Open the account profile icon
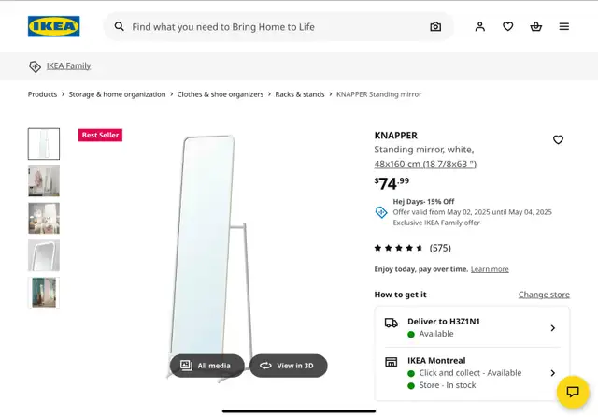Image resolution: width=598 pixels, height=417 pixels. (x=479, y=26)
